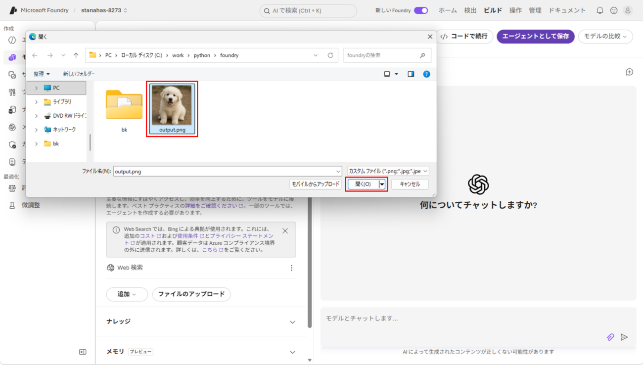This screenshot has height=365, width=643.
Task: Click the help question mark icon
Action: click(x=426, y=74)
